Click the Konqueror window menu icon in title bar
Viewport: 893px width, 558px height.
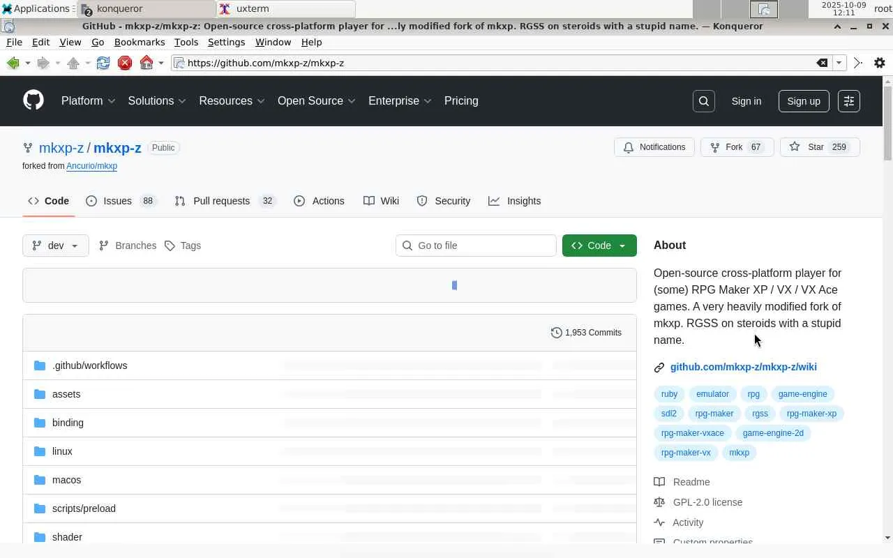click(x=8, y=27)
